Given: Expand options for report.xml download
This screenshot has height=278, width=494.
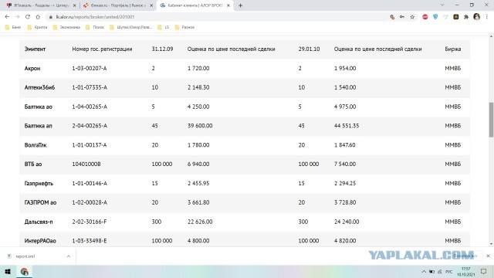Looking at the screenshot, I should (69, 256).
